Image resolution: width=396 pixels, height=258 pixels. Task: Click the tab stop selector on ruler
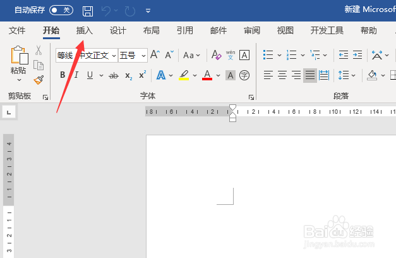click(9, 112)
